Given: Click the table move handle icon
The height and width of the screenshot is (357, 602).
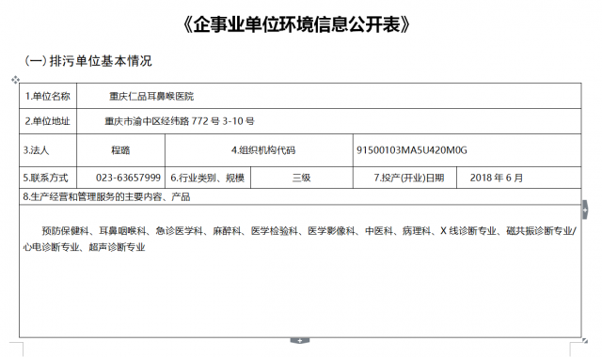Looking at the screenshot, I should 15,80.
